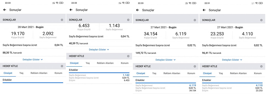Tap the Hedef Kitle info icon below 40,39 TL
266x94 pixels.
128,56
